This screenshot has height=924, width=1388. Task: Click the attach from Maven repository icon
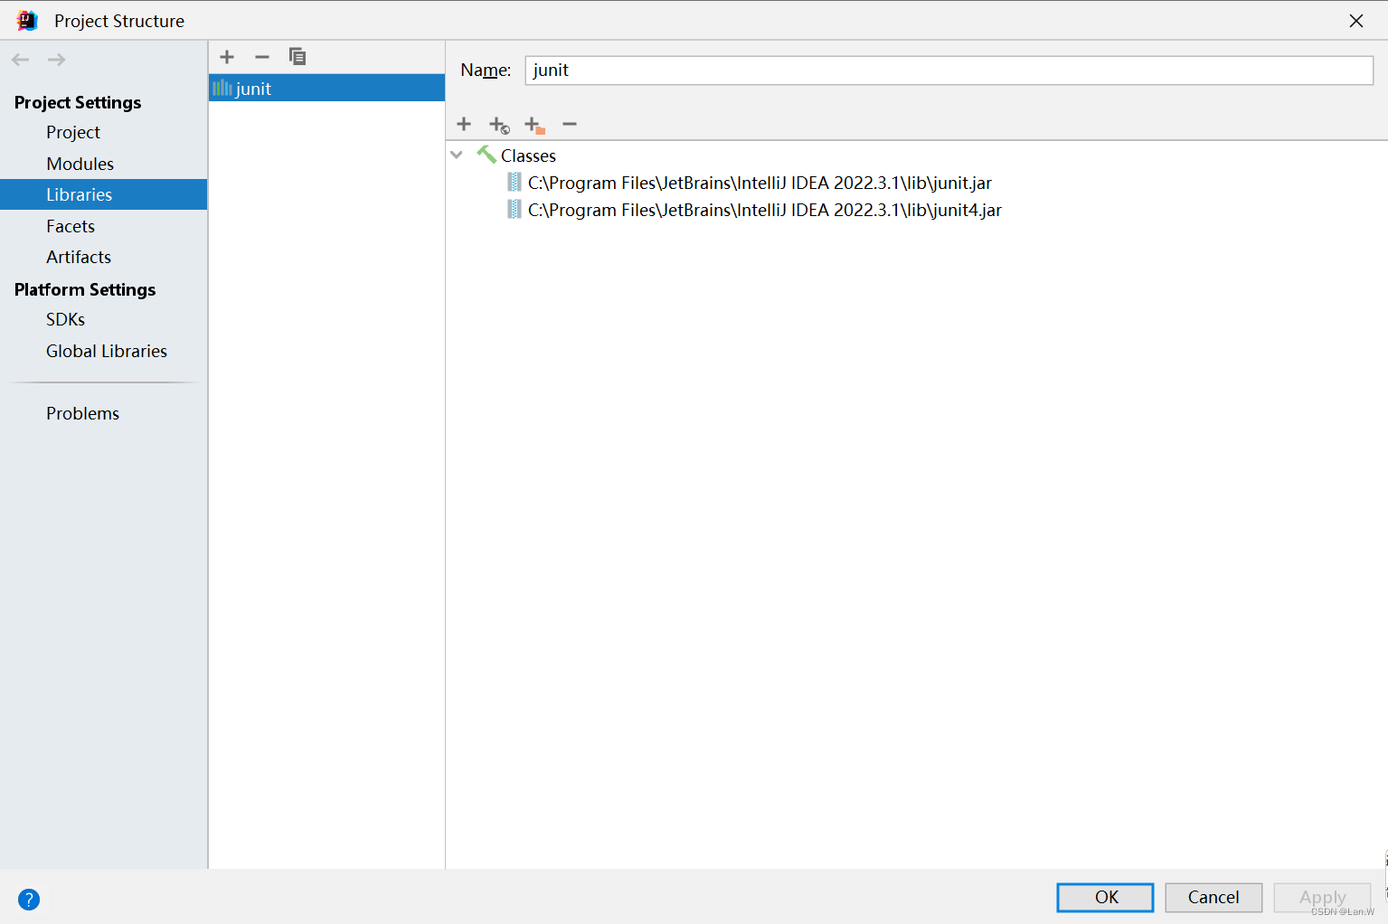coord(498,124)
